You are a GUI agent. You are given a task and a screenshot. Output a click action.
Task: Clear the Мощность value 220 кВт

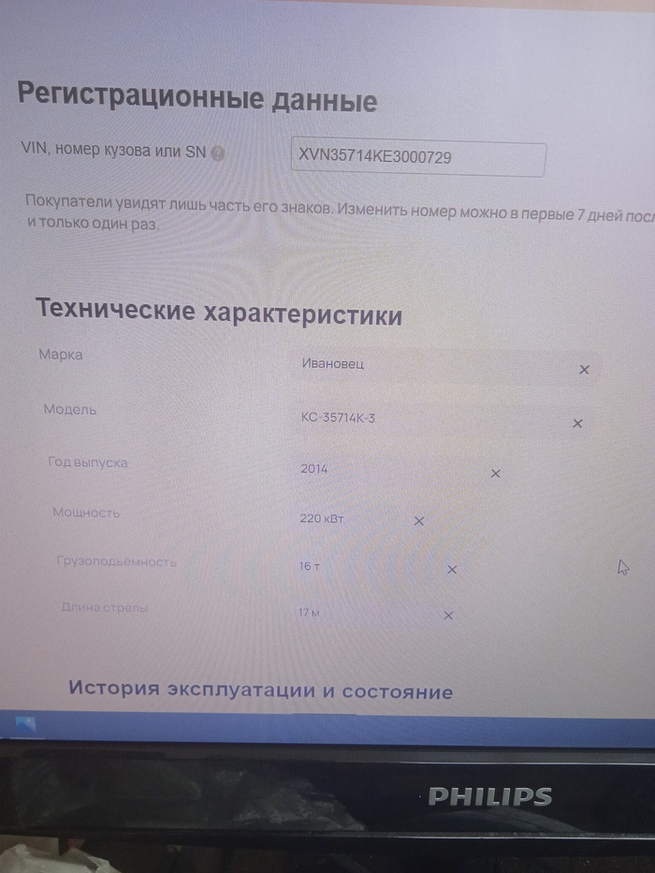(x=419, y=520)
